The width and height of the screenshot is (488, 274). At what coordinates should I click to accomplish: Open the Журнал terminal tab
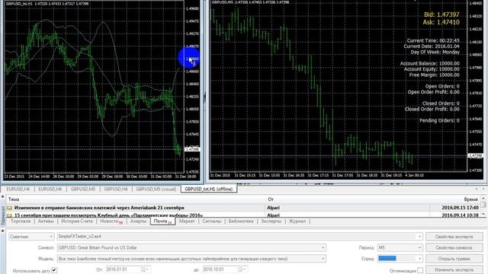click(297, 221)
